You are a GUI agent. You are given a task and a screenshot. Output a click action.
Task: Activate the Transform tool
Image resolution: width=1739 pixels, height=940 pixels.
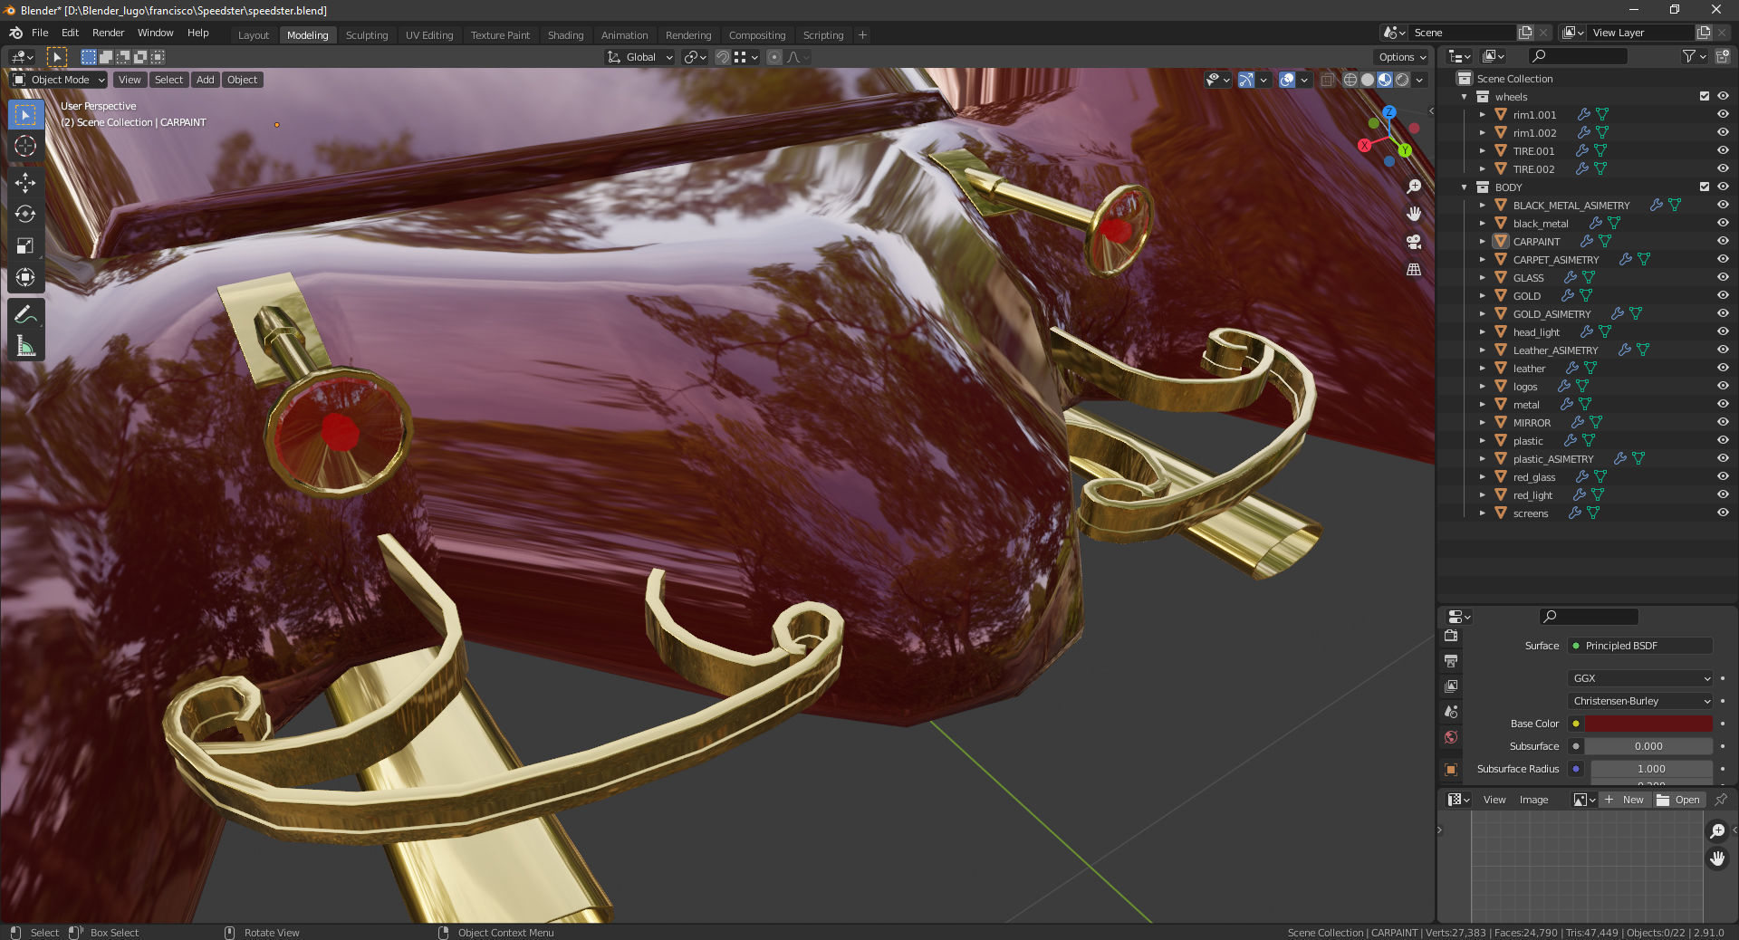(x=25, y=277)
